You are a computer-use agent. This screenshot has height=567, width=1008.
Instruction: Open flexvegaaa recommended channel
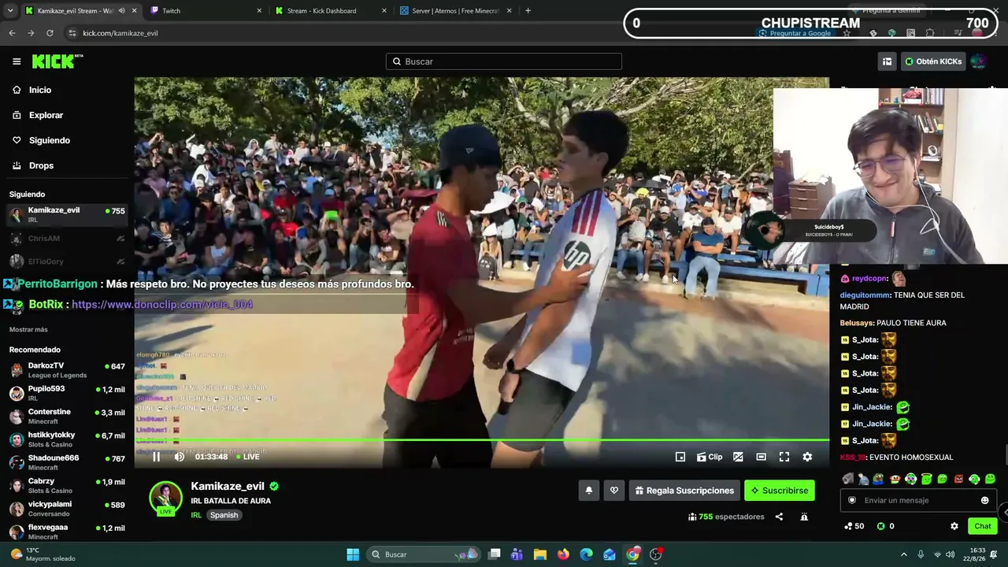pyautogui.click(x=67, y=532)
